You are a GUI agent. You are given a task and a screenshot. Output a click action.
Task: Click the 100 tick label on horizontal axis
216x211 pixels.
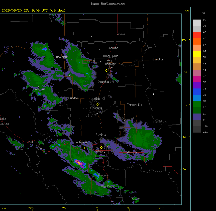point(161,207)
